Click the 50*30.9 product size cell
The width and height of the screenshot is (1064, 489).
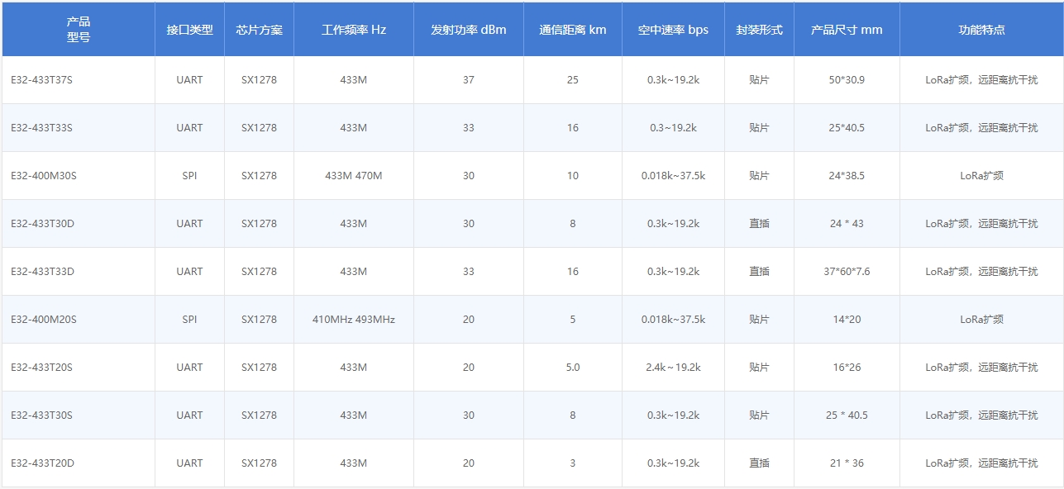coord(847,79)
